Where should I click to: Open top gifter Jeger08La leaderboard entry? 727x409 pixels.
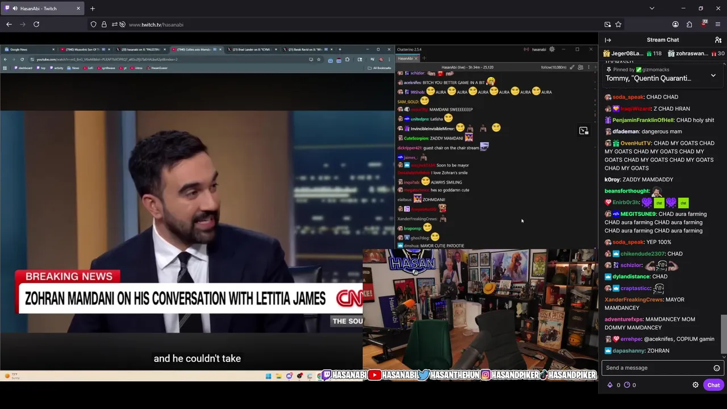tap(633, 53)
